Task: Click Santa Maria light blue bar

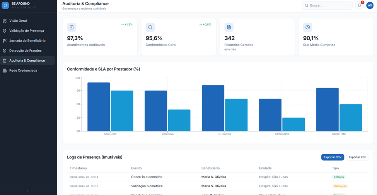Action: [x=293, y=124]
